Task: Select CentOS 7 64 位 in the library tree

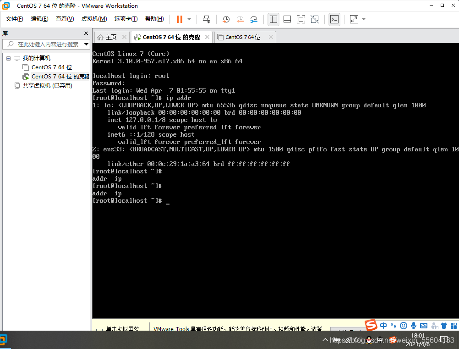Action: click(x=52, y=67)
